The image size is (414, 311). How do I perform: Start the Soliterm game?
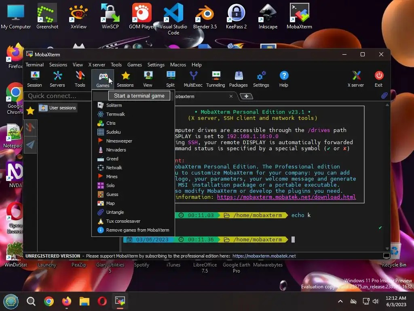pos(133,105)
